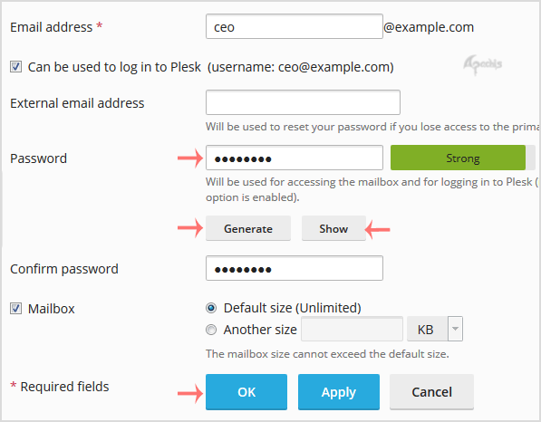
Task: Open the KB size unit dropdown
Action: coord(435,330)
